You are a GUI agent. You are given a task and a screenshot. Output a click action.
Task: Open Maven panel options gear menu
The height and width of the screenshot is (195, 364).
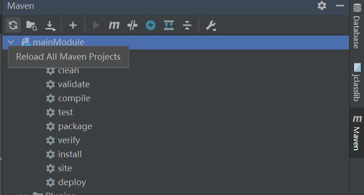click(x=322, y=6)
